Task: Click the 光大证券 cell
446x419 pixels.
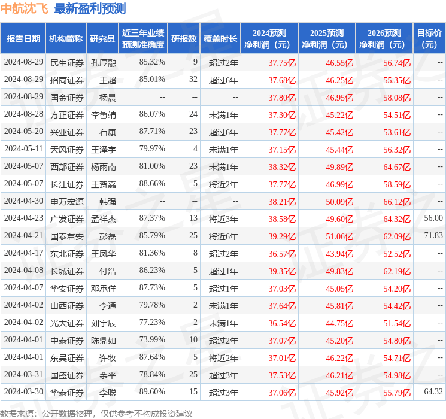Action: tap(67, 323)
